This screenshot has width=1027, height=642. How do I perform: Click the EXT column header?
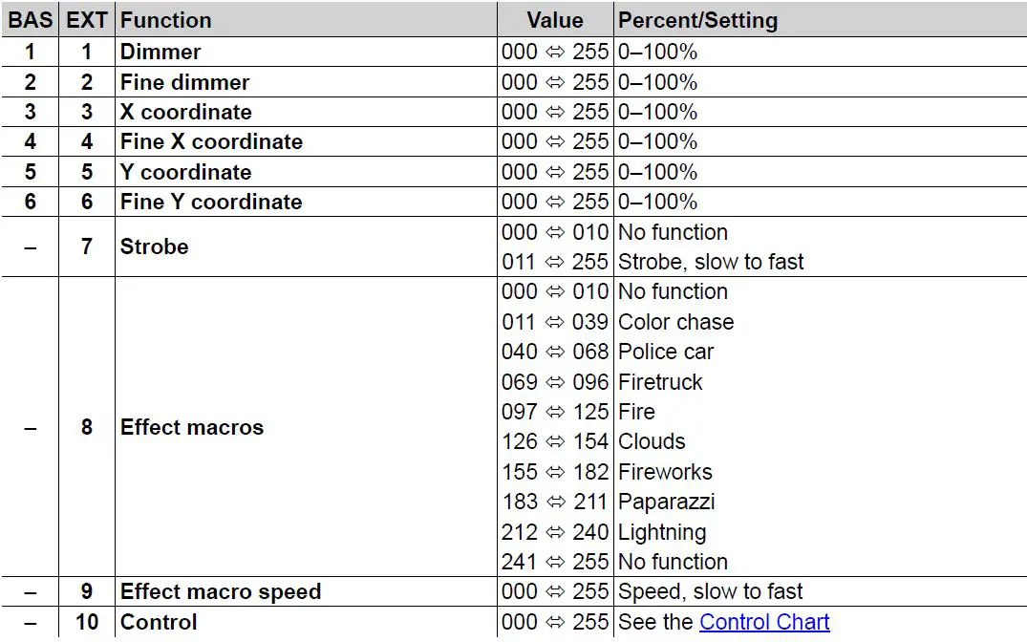87,20
